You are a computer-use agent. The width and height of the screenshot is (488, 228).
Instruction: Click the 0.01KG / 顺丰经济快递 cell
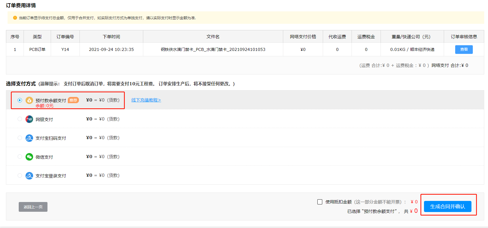coord(412,50)
